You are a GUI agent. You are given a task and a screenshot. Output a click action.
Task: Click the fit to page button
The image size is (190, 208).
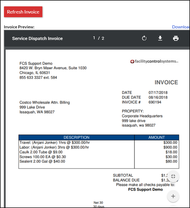click(x=173, y=176)
